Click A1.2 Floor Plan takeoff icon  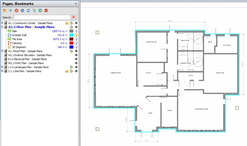click(x=71, y=27)
